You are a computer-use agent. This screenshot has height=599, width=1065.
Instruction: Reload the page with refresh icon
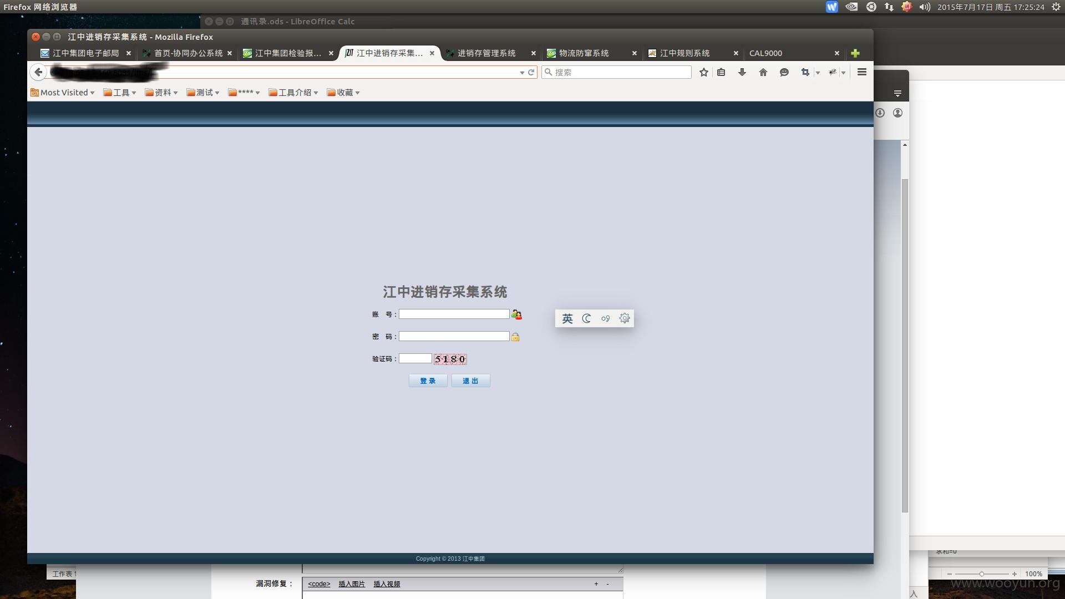tap(531, 72)
